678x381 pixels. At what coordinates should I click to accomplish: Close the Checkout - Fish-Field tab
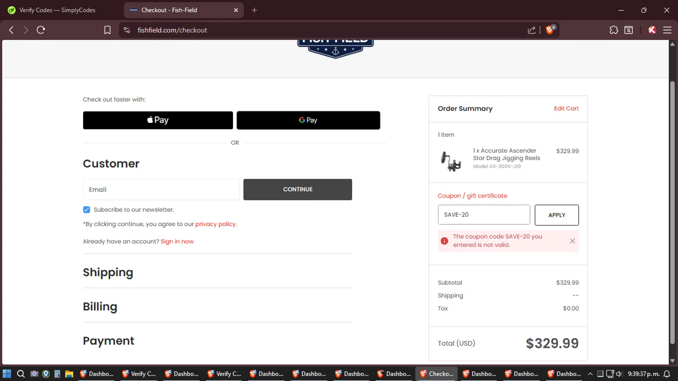click(x=236, y=10)
